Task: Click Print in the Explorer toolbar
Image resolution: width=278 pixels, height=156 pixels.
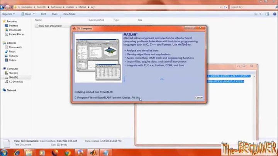Action: tap(43, 14)
